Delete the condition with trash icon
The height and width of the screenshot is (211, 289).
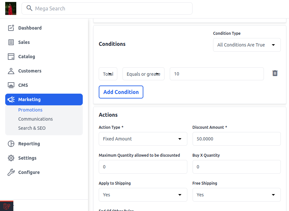(275, 73)
